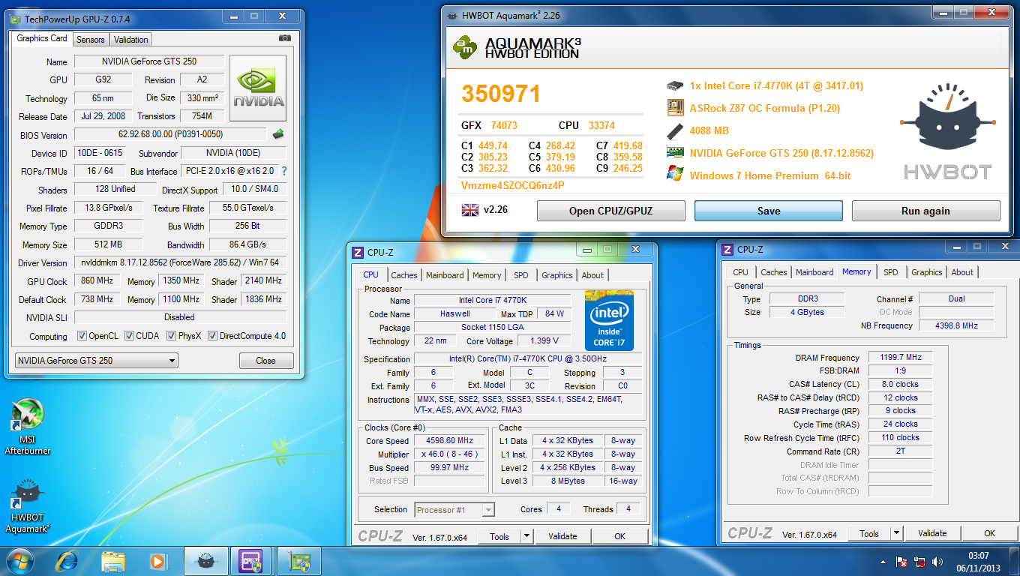
Task: Open Mainboard tab in CPU-Z CPU window
Action: (x=445, y=275)
